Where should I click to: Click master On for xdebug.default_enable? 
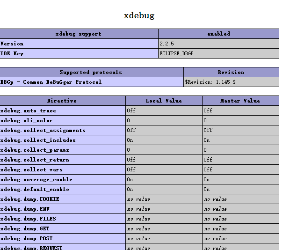click(207, 189)
